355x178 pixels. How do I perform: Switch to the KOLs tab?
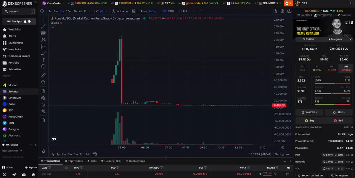pyautogui.click(x=92, y=161)
